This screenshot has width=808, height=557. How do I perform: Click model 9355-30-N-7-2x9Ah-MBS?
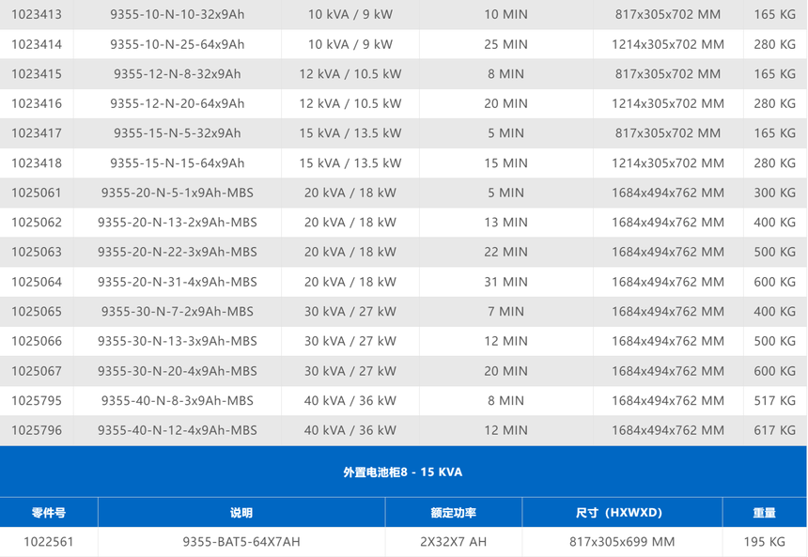click(x=178, y=311)
